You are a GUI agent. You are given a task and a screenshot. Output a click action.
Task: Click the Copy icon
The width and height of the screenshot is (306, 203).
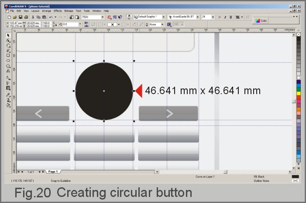pyautogui.click(x=38, y=17)
